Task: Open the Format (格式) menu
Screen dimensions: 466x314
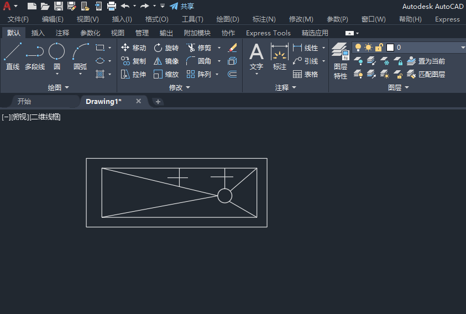Action: pyautogui.click(x=156, y=19)
